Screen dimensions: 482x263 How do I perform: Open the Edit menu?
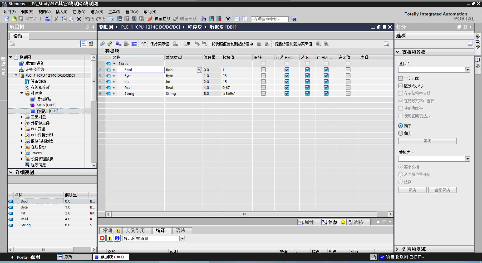[27, 12]
